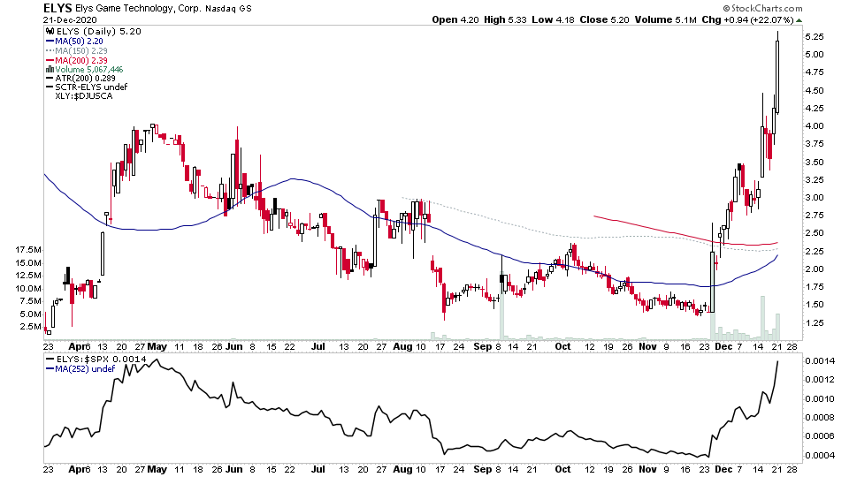Screen dimensions: 849x477
Task: Click the Open 4.20 value
Action: (455, 19)
